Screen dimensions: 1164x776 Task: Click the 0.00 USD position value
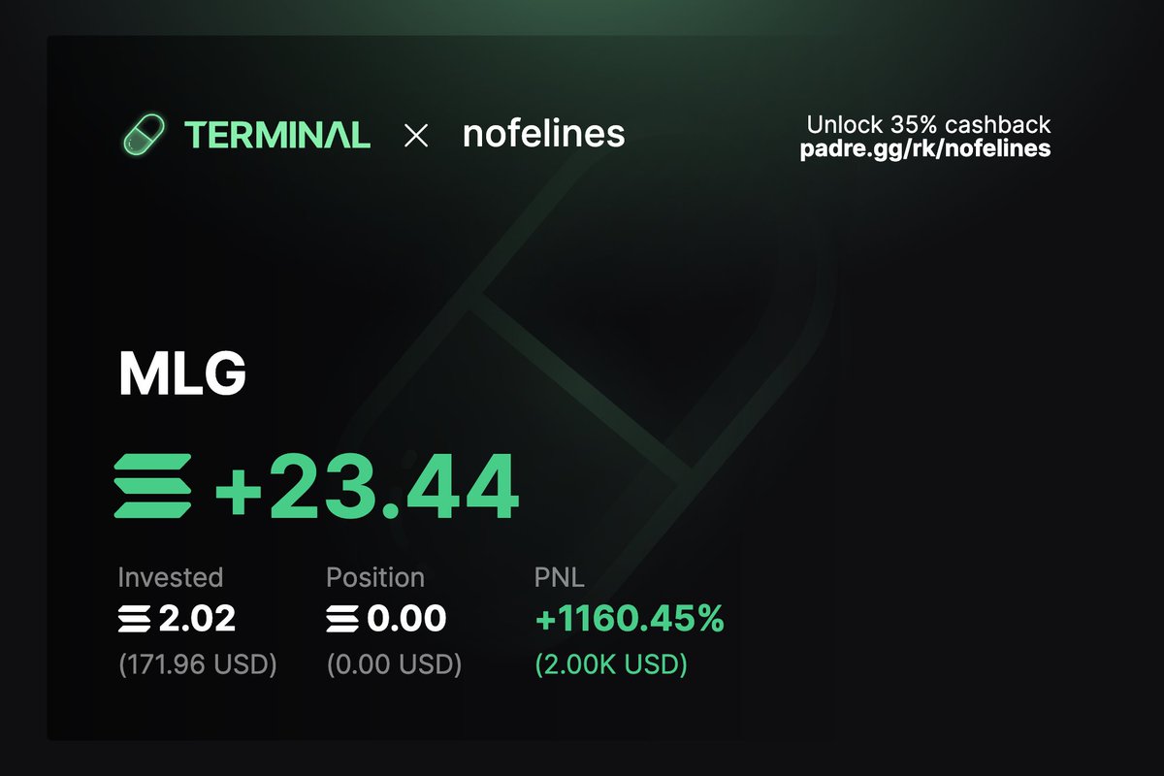(x=394, y=665)
